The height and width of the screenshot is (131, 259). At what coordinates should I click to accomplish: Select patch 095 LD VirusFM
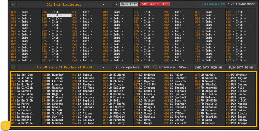(175, 123)
